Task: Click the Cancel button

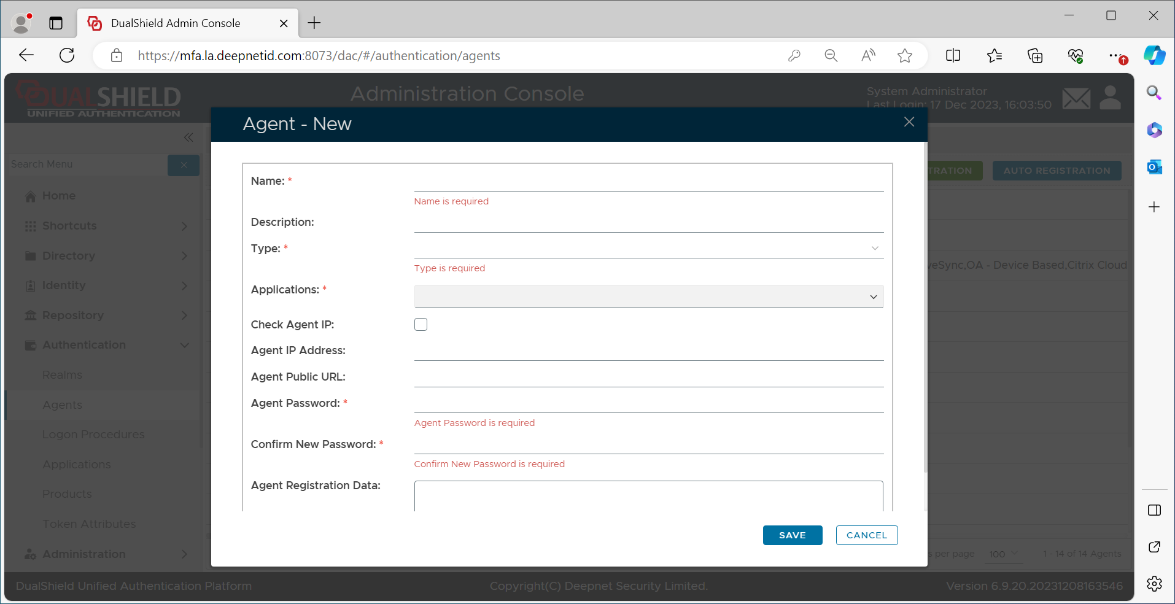Action: tap(866, 535)
